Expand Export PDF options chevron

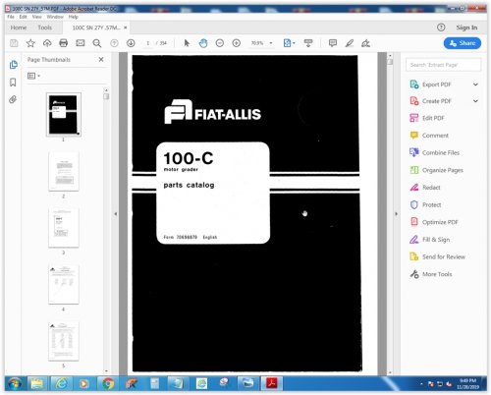coord(475,85)
